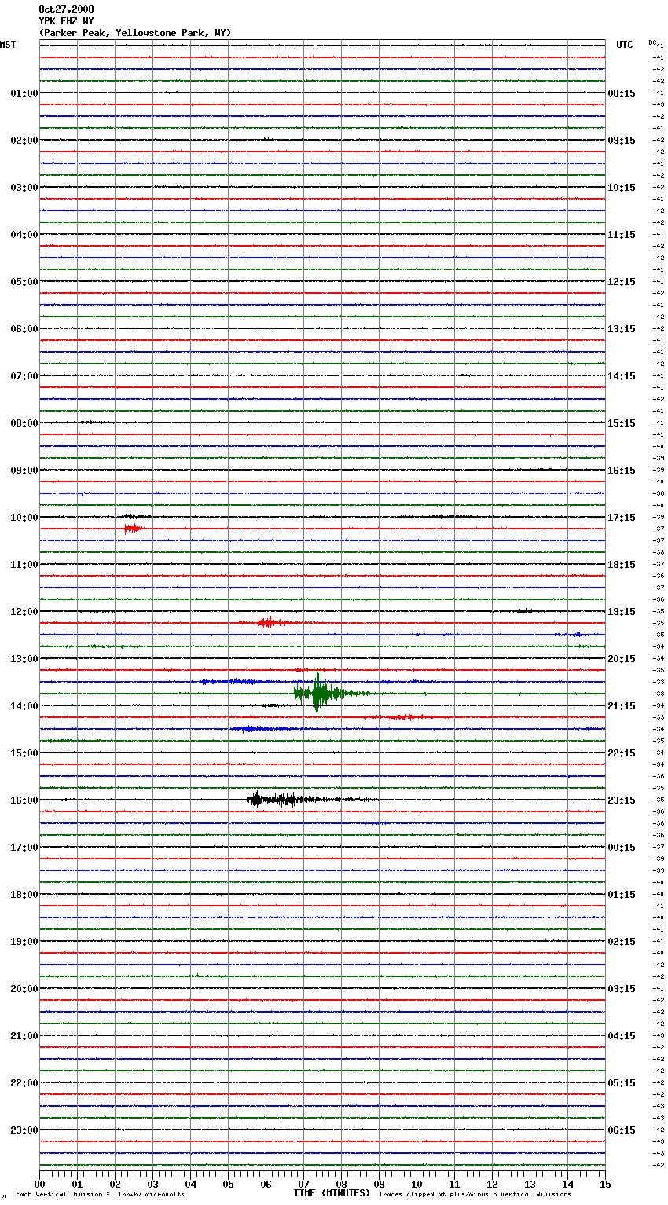The width and height of the screenshot is (668, 1205).
Task: Click the "Traces clipped at plus/minus 5 vertical divisions" note
Action: point(475,1195)
